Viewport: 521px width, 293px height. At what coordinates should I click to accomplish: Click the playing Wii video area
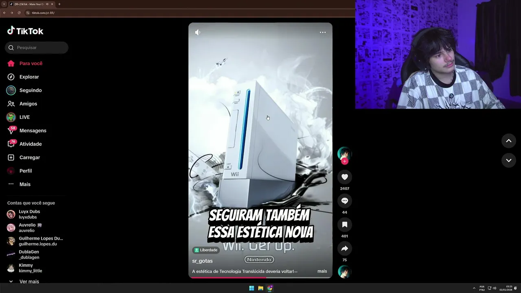coord(260,150)
